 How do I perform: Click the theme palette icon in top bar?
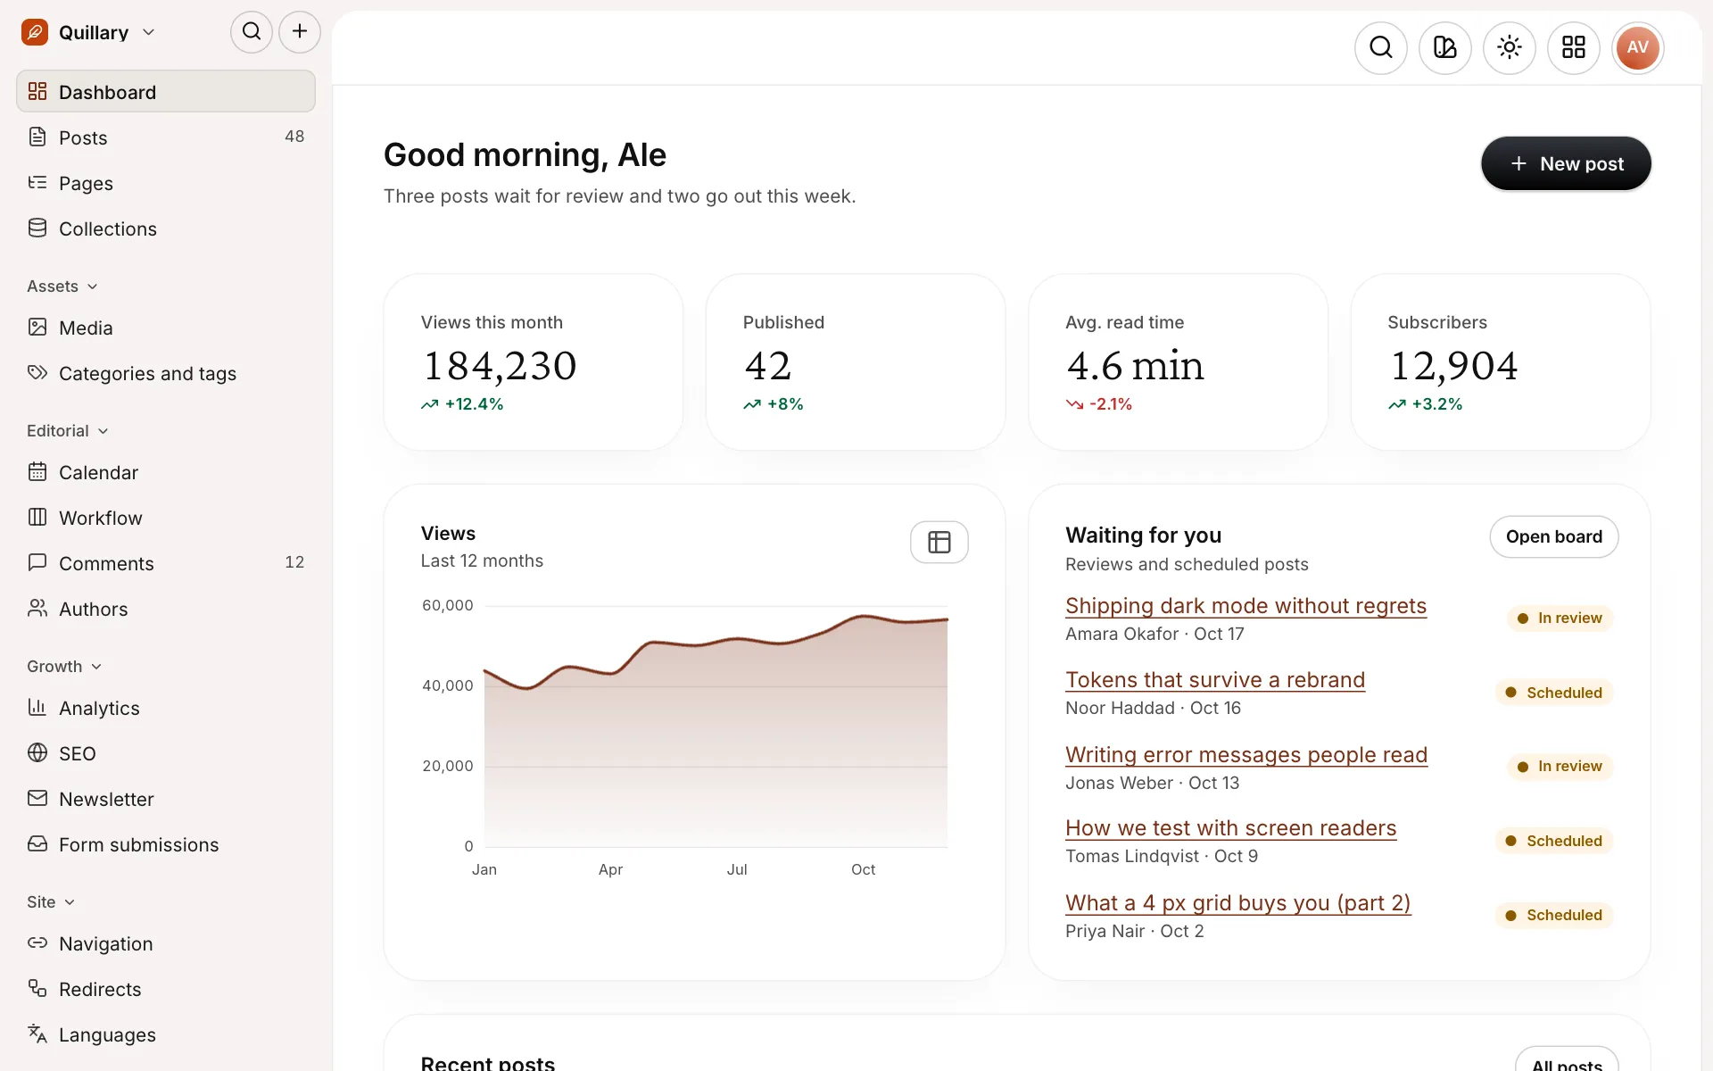point(1445,47)
